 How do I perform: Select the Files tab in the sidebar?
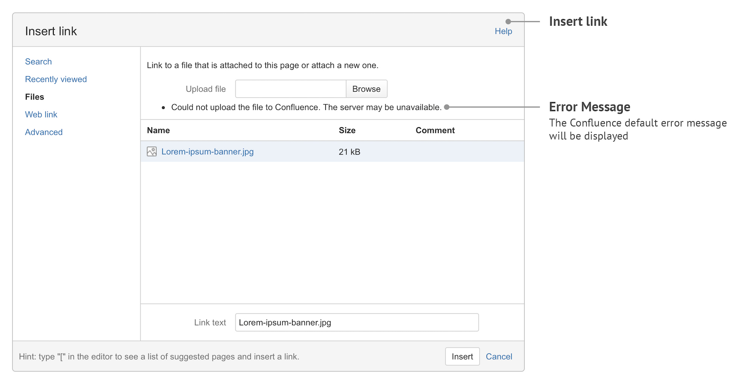coord(35,97)
